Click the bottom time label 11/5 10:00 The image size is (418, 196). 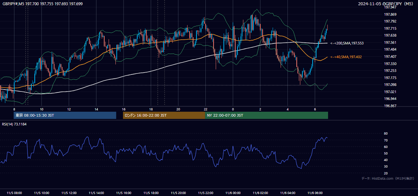pyautogui.click(x=42, y=193)
